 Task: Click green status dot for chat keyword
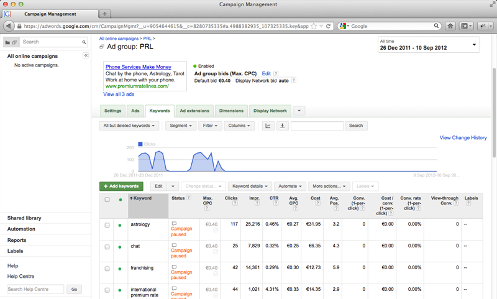tap(120, 247)
